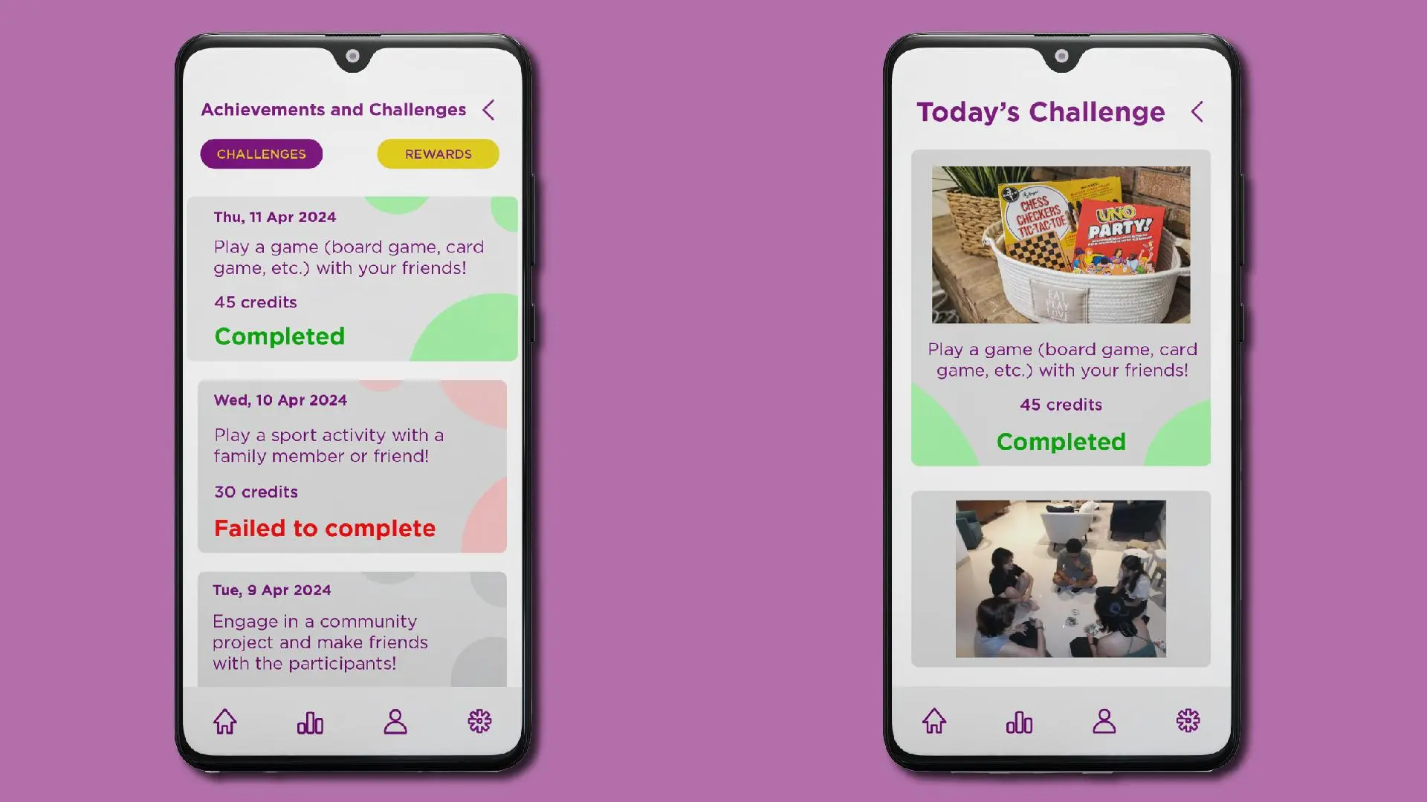The image size is (1427, 802).
Task: Expand the Thu 11 Apr 2024 challenge
Action: (353, 277)
